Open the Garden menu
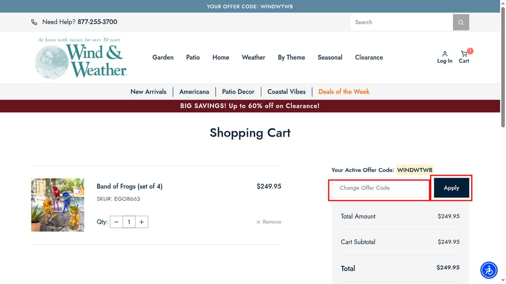 click(163, 57)
